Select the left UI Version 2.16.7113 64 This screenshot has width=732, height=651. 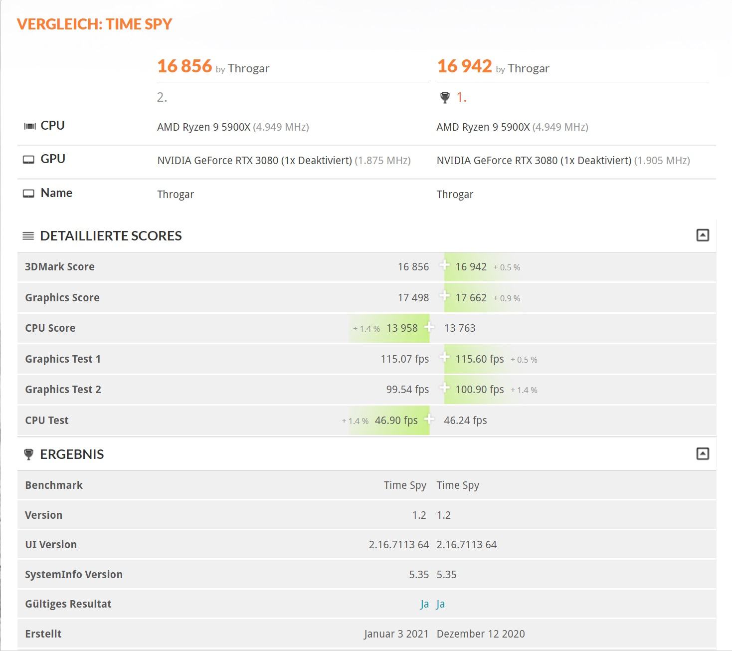pos(399,545)
